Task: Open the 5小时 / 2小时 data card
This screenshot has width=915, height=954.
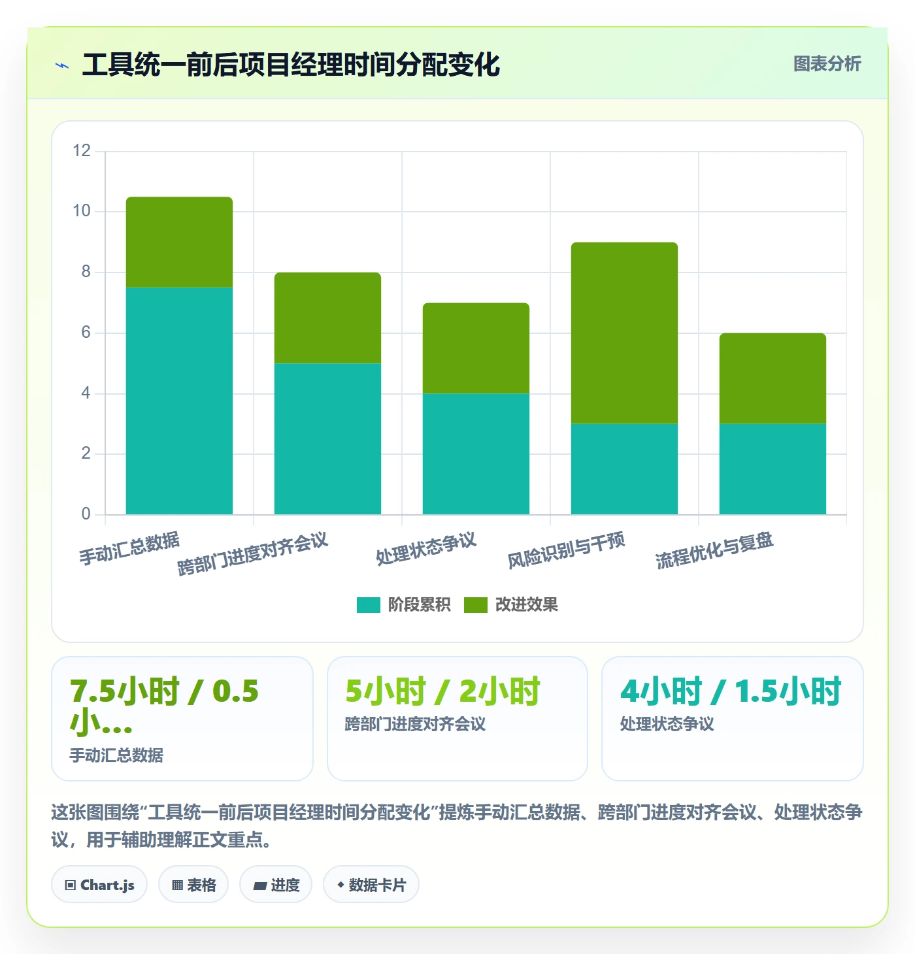Action: (x=457, y=719)
